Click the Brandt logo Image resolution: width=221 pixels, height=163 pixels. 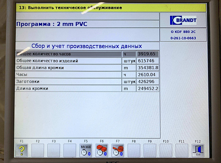click(x=183, y=20)
